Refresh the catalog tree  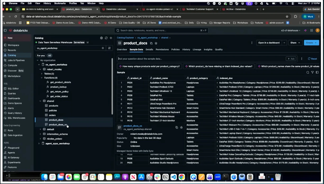106,38
